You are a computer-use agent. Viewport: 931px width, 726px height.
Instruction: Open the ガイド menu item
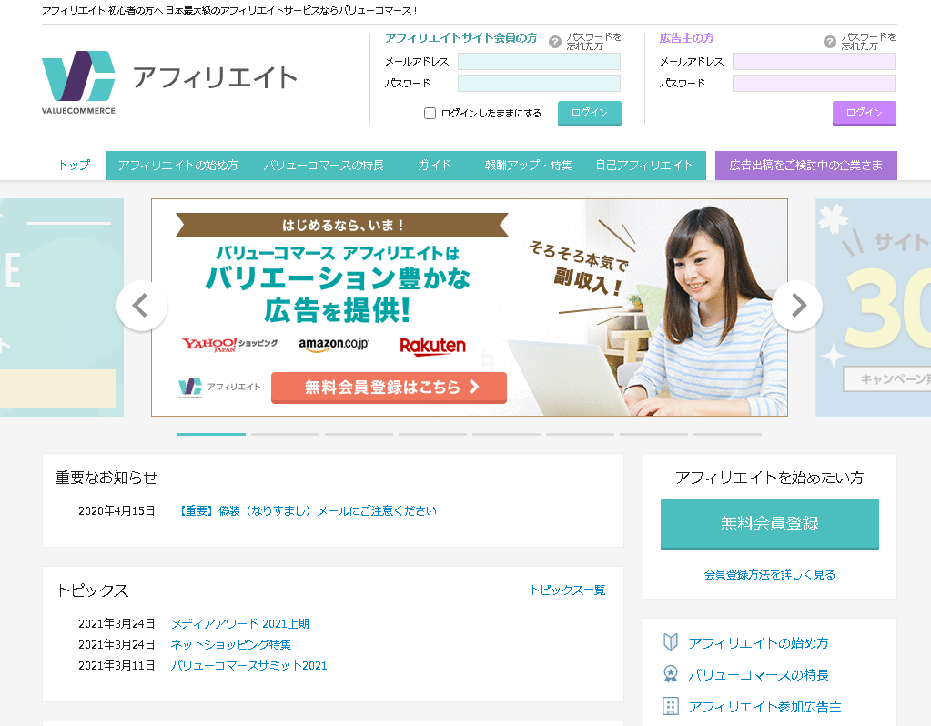coord(434,165)
